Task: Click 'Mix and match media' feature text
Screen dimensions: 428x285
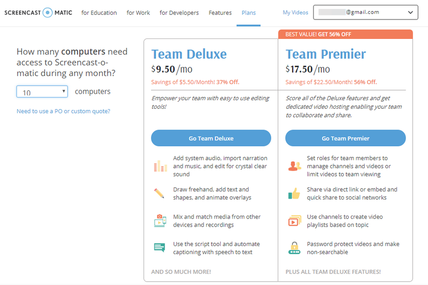Action: point(217,220)
